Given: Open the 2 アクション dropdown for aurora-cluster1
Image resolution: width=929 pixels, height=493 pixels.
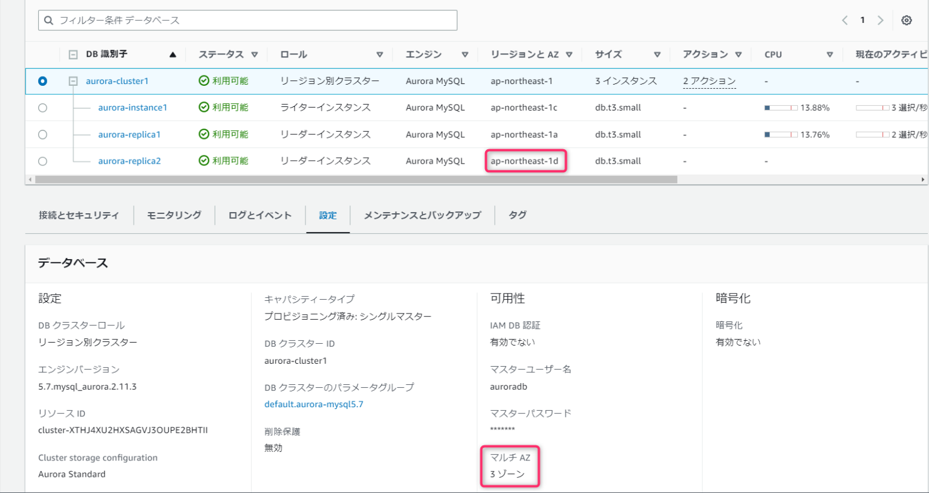Looking at the screenshot, I should click(x=709, y=80).
